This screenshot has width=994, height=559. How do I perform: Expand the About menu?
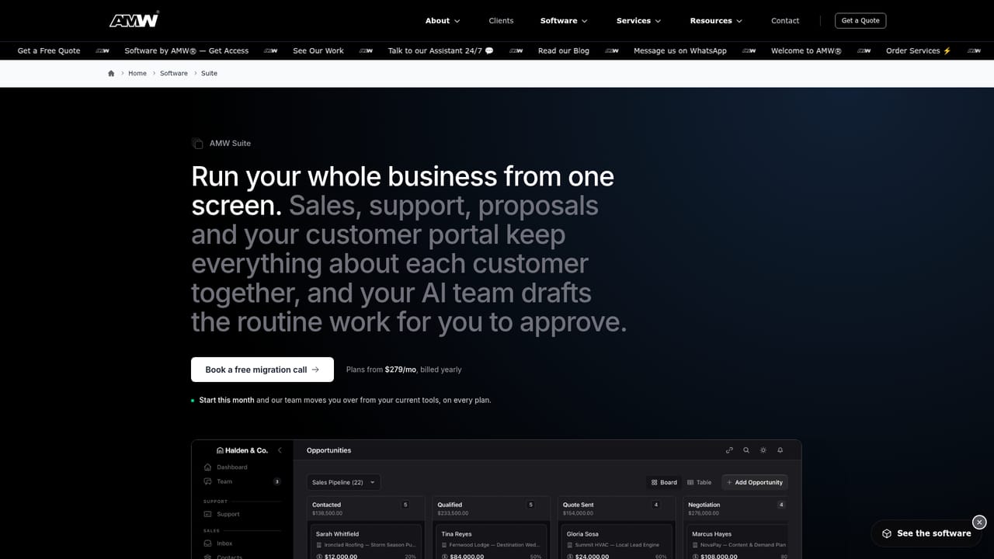tap(443, 20)
